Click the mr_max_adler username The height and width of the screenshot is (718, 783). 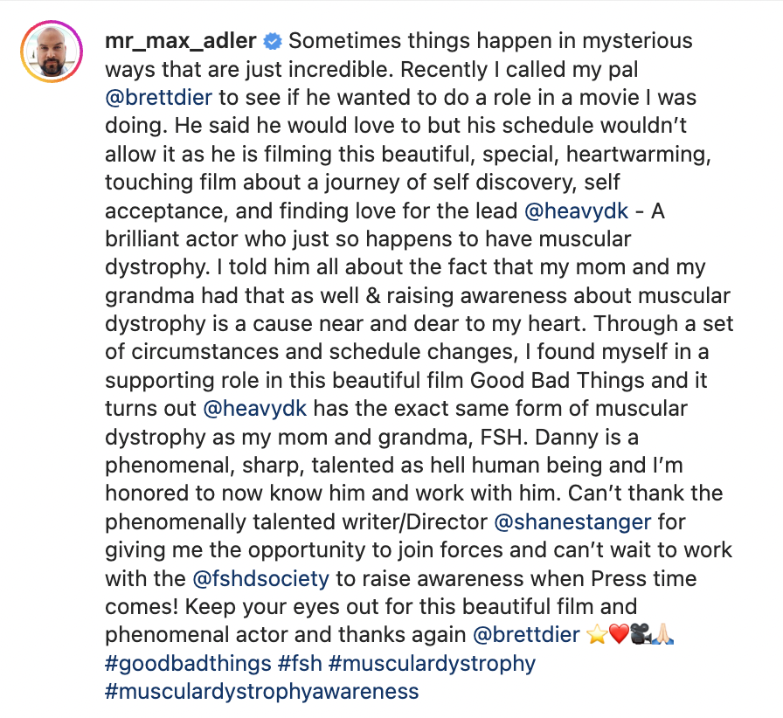181,41
